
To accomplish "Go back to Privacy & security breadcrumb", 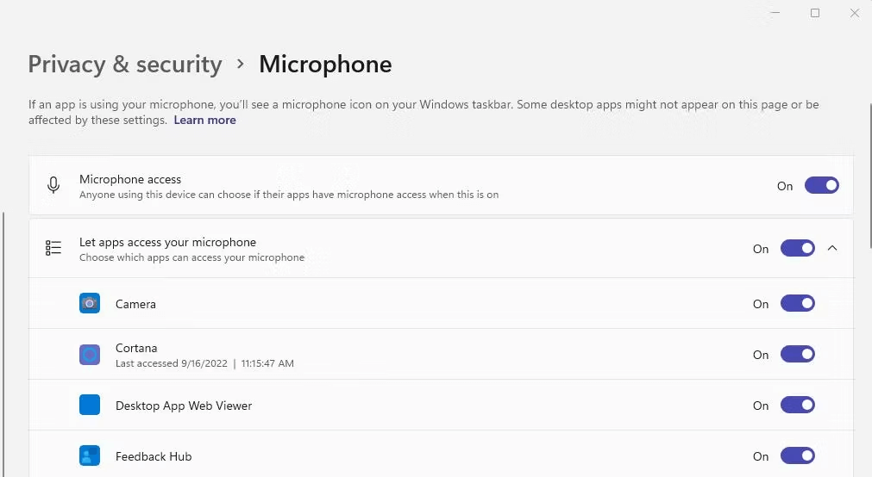I will pyautogui.click(x=125, y=65).
